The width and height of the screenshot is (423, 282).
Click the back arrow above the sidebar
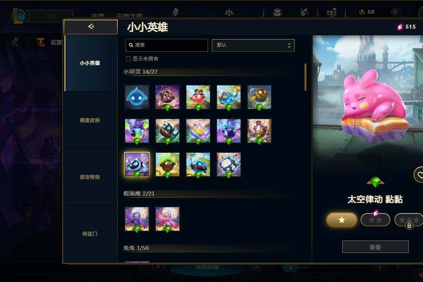(x=91, y=26)
